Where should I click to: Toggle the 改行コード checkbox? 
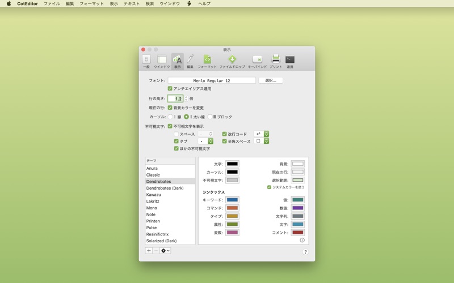(224, 134)
